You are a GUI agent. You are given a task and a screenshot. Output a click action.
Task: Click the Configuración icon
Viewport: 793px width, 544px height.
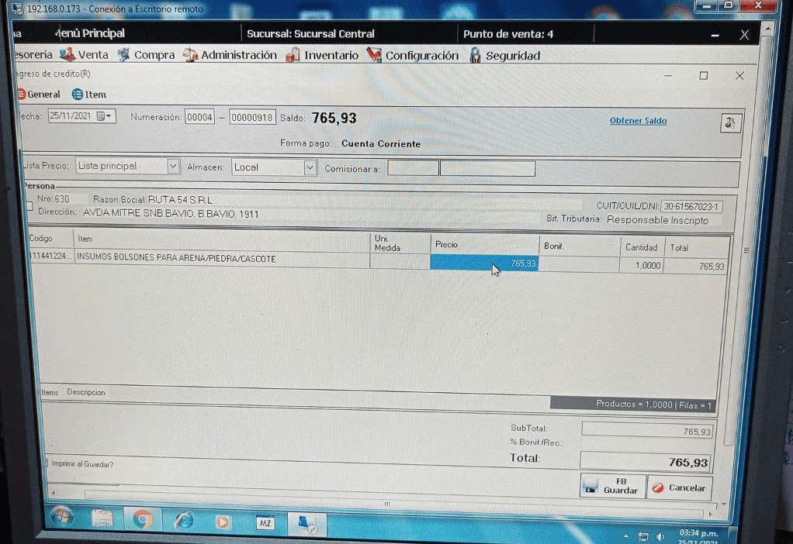374,56
